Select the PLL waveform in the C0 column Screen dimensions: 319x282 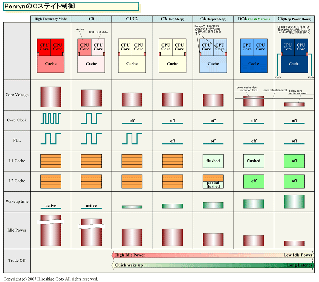coord(91,139)
